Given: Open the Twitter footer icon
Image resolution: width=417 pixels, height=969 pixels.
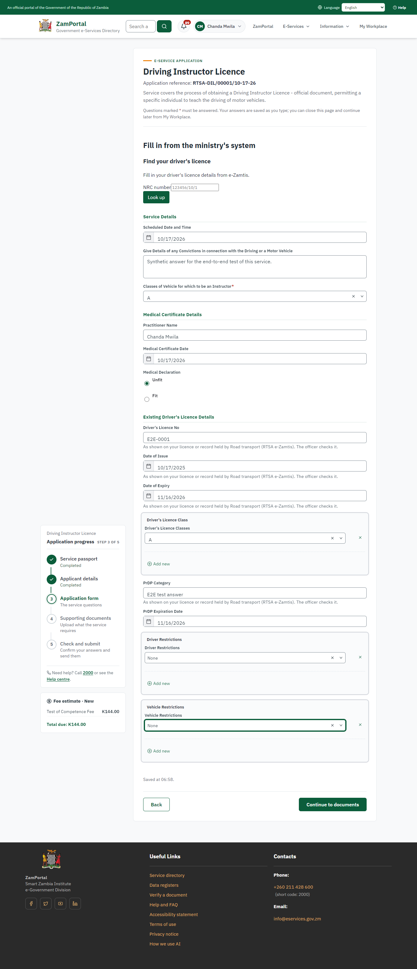Looking at the screenshot, I should 46,904.
